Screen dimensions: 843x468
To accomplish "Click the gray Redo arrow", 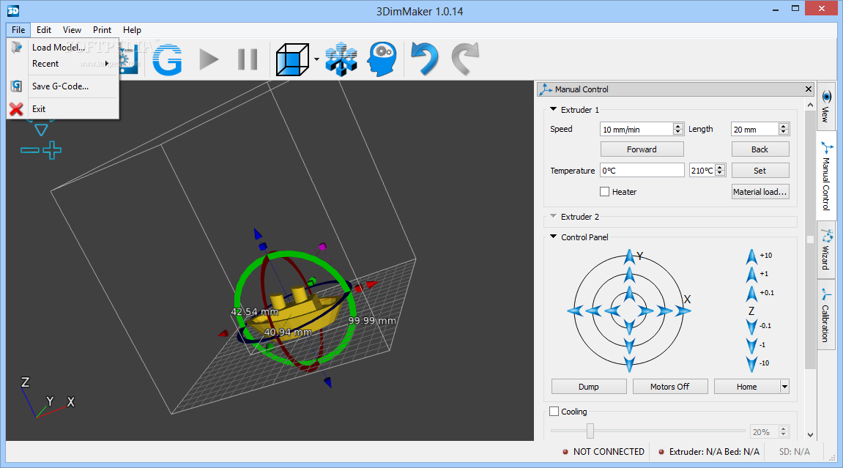I will (x=466, y=59).
